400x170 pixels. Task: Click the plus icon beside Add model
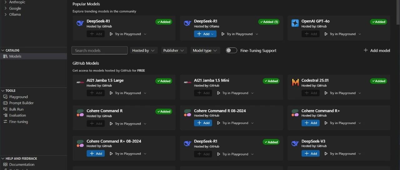(x=366, y=50)
